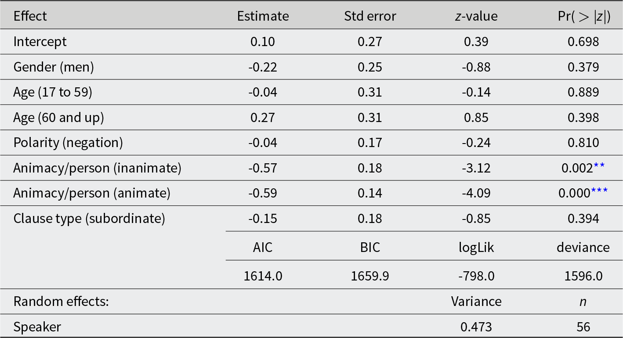Click the Std error column header

pyautogui.click(x=370, y=16)
